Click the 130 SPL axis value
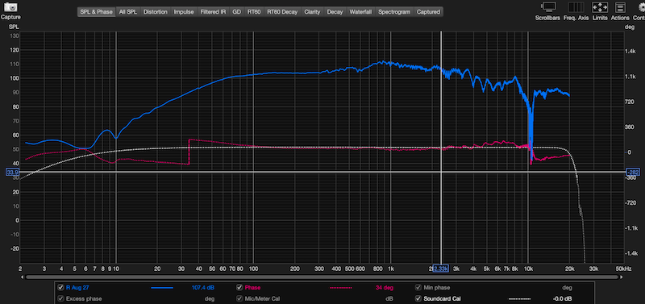 click(15, 35)
